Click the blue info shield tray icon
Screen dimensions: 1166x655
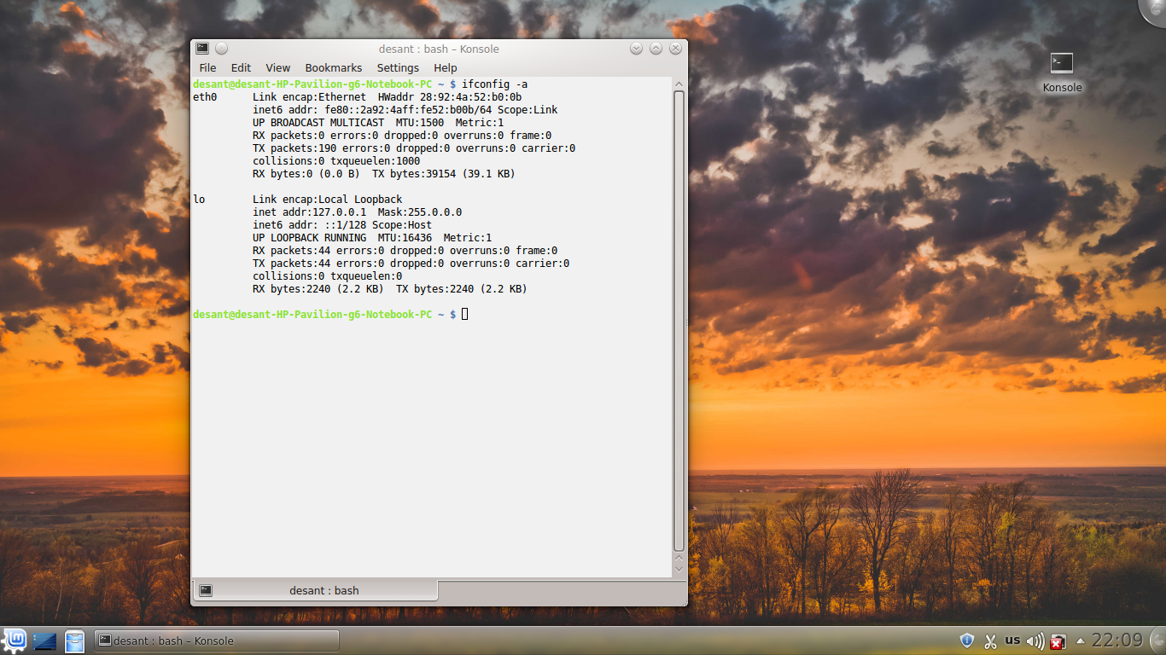pyautogui.click(x=967, y=641)
